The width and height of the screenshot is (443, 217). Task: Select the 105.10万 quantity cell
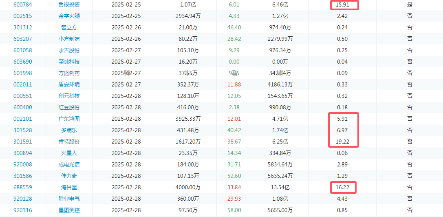[188, 50]
